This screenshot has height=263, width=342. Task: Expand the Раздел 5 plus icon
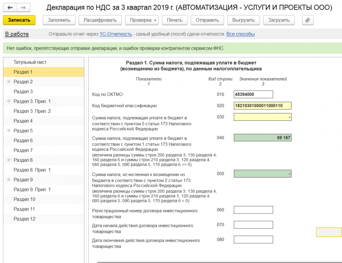coord(9,130)
